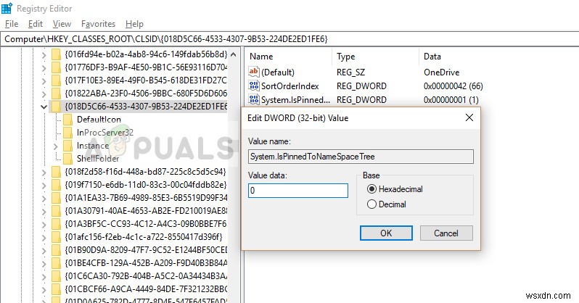Click the InProcServer32 folder icon
The width and height of the screenshot is (579, 303).
tap(68, 133)
